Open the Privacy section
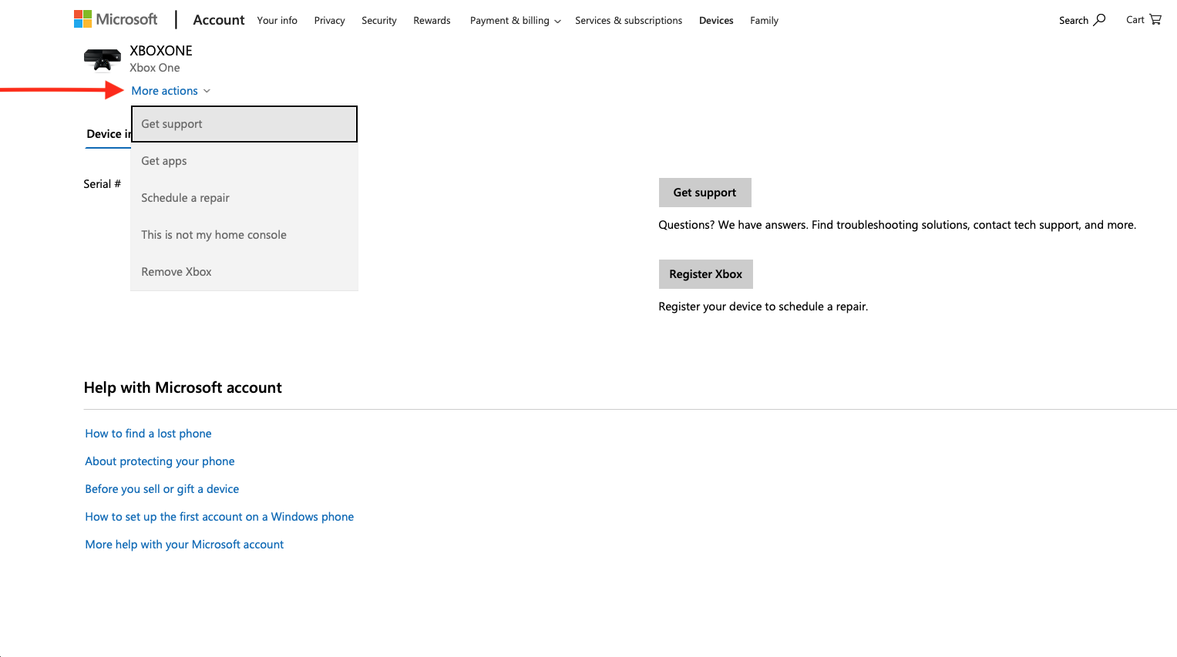1177x657 pixels. [329, 21]
